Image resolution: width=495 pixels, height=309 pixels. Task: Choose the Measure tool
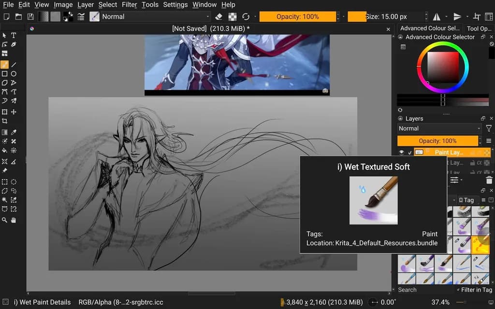14,162
